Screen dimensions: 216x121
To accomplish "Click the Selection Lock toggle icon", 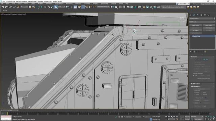I will pos(119,117).
